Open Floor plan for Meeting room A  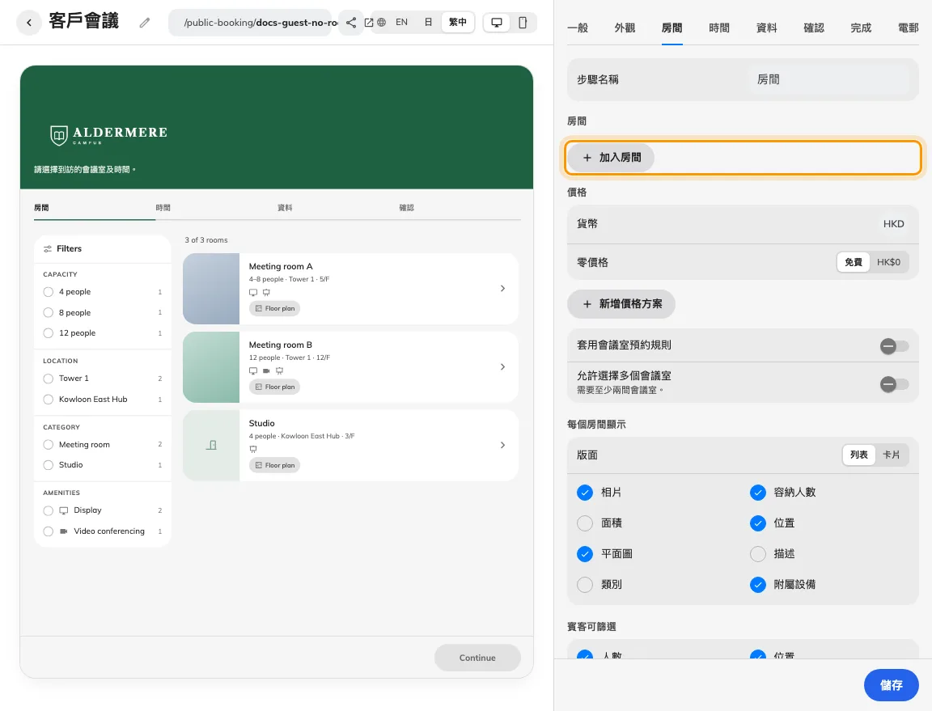[x=274, y=308]
